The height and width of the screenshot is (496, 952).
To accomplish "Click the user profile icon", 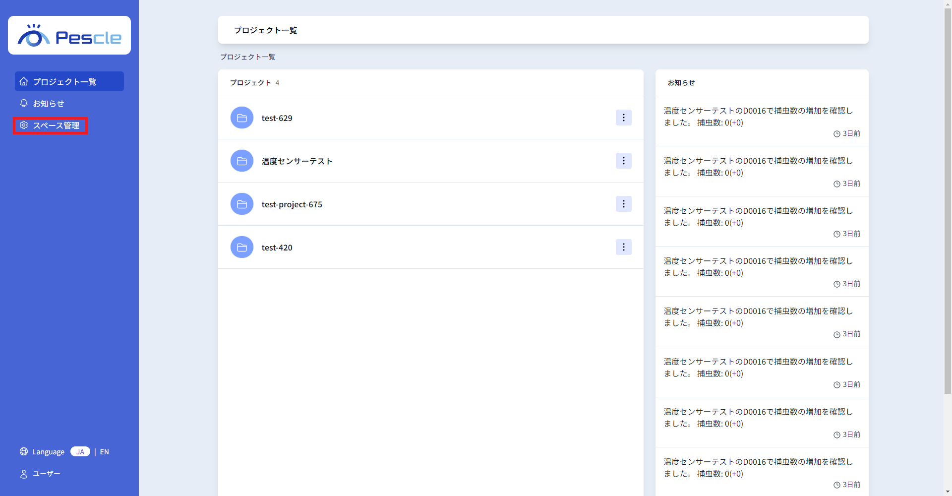I will [x=24, y=474].
